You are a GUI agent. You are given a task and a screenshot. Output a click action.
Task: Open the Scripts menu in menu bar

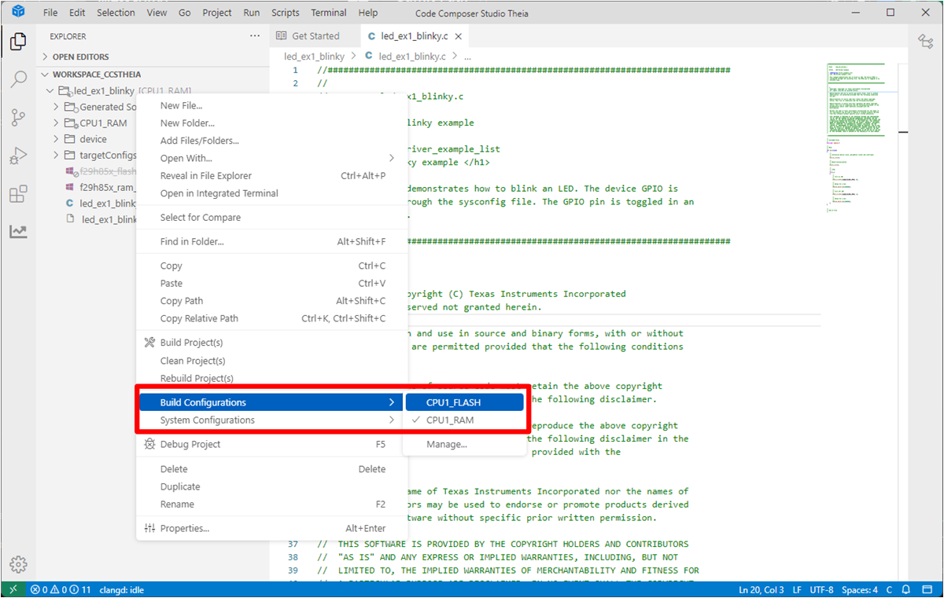click(286, 13)
